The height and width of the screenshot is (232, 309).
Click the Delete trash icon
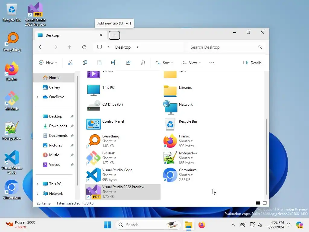pos(143,63)
